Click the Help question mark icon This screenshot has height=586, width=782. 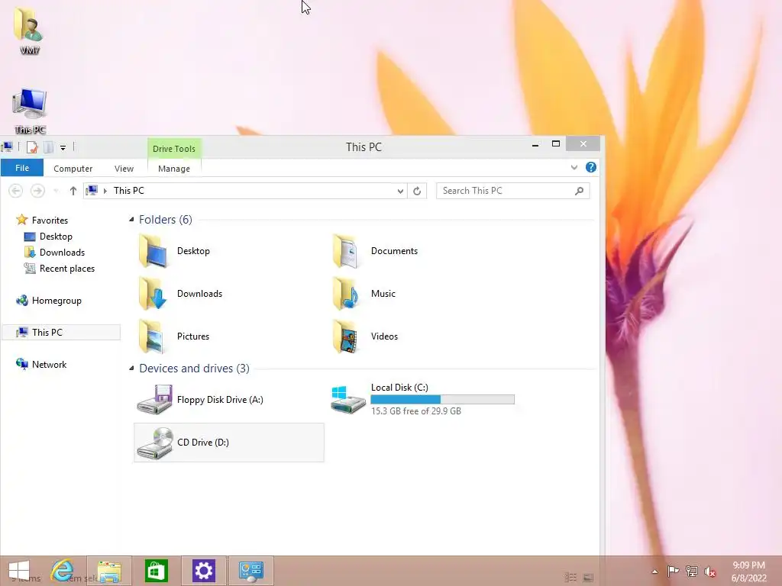591,167
